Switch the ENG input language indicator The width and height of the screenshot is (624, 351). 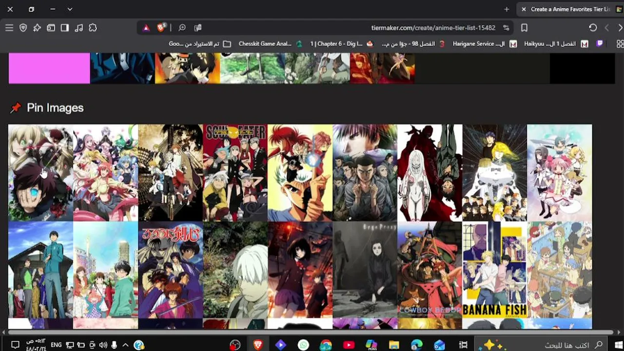(x=56, y=345)
